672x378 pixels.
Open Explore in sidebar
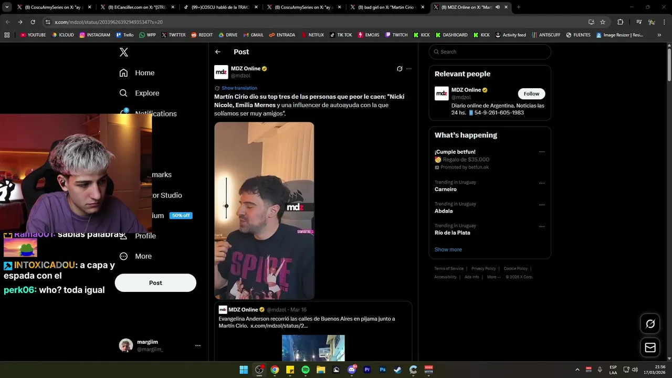click(x=139, y=93)
